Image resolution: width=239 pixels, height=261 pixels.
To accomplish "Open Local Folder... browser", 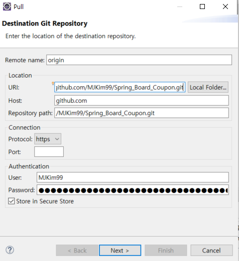I will [208, 87].
